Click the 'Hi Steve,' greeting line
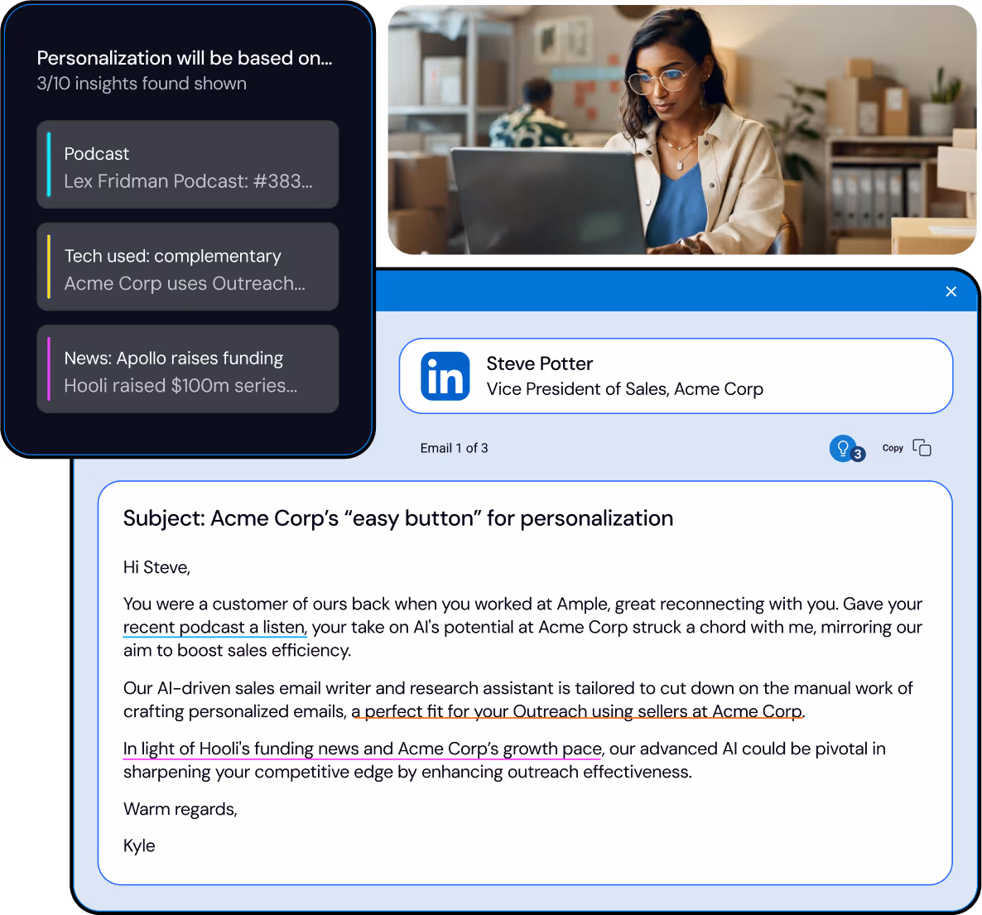The image size is (982, 915). 156,567
